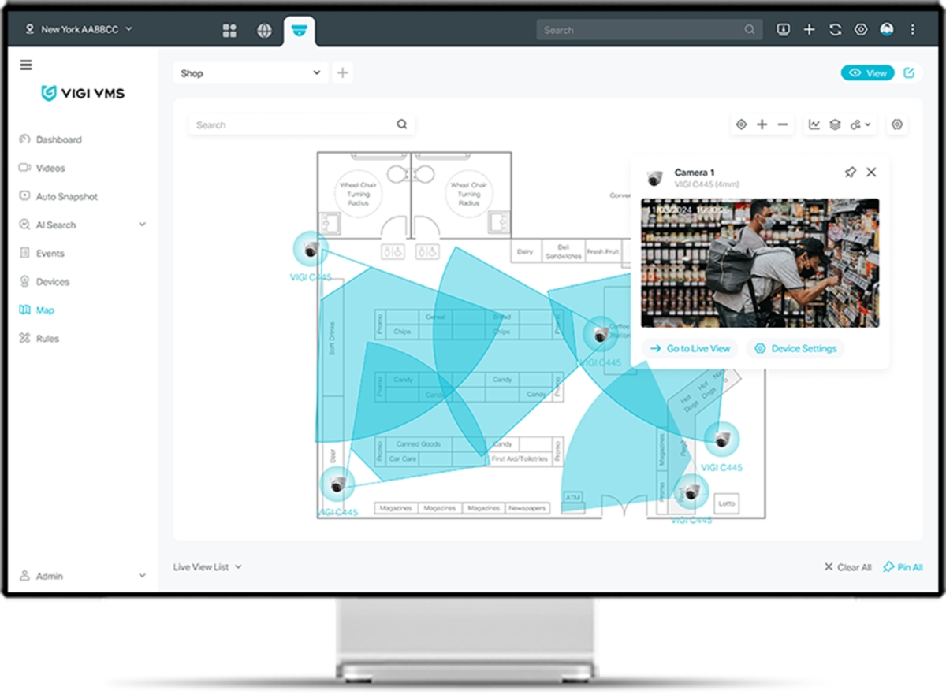Open the Shop map dropdown
Image resolution: width=946 pixels, height=694 pixels.
tap(251, 73)
